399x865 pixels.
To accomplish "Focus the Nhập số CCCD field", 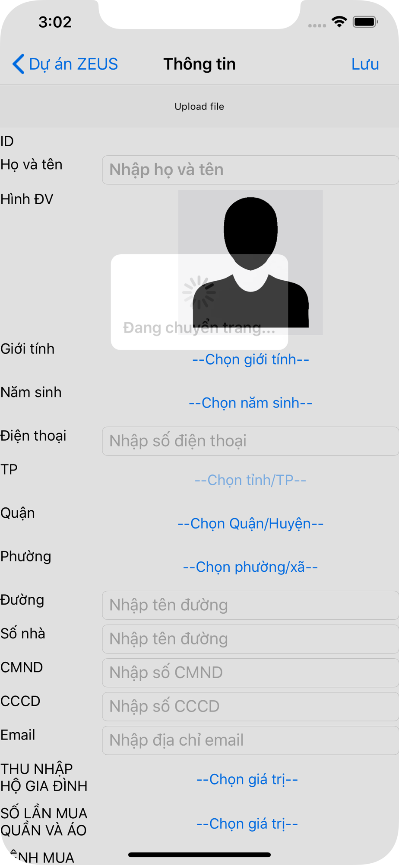I will point(250,706).
